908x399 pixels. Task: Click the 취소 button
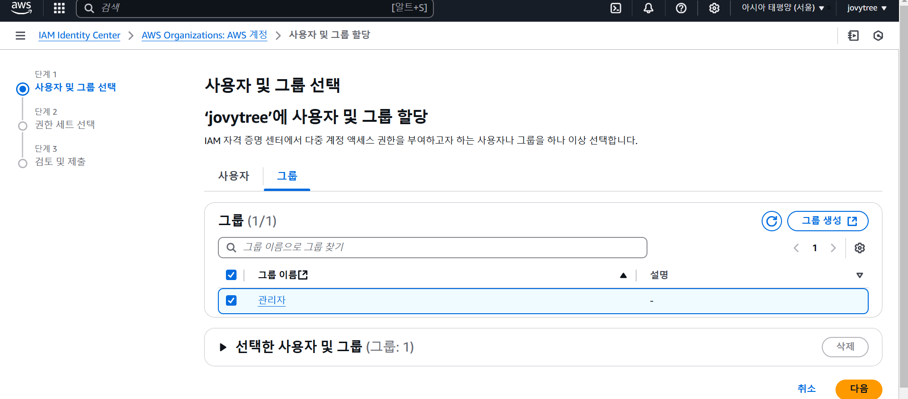click(x=807, y=389)
